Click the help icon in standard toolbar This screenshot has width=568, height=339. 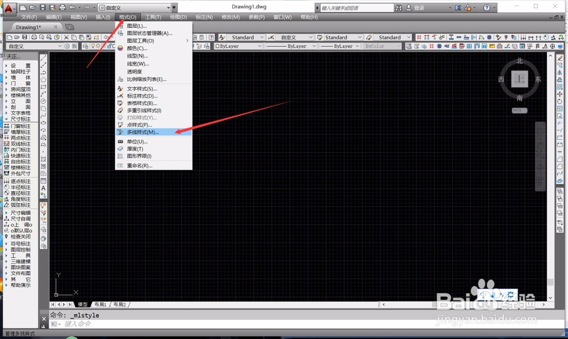click(x=211, y=37)
